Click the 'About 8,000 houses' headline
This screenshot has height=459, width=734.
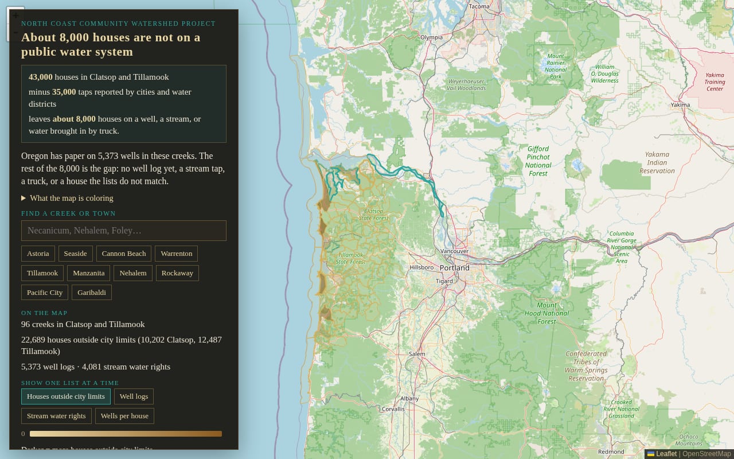(x=111, y=45)
